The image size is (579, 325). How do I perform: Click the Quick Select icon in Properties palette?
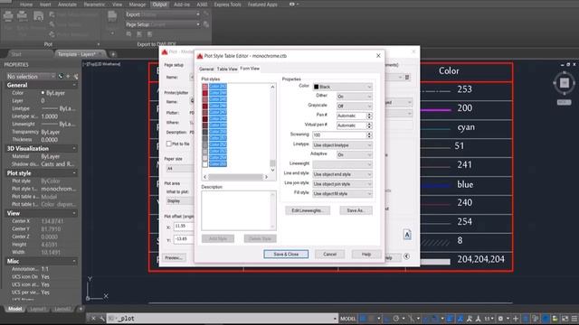click(x=75, y=76)
